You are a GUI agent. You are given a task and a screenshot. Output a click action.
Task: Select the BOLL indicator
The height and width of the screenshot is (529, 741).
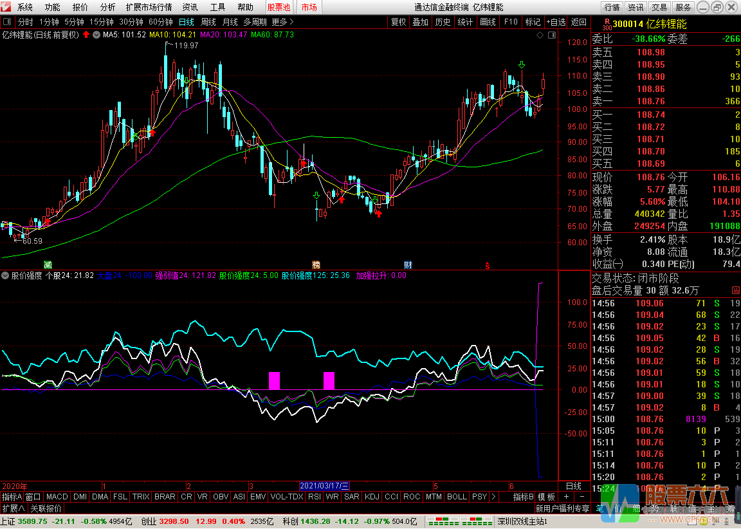[x=457, y=496]
